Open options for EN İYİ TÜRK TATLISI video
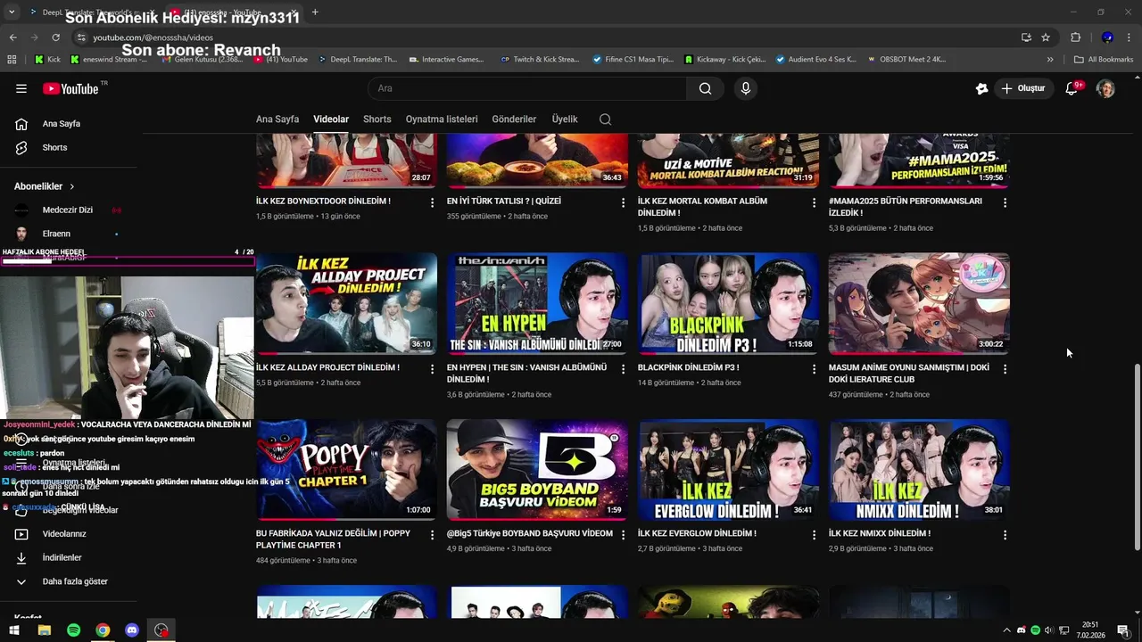 (x=623, y=203)
